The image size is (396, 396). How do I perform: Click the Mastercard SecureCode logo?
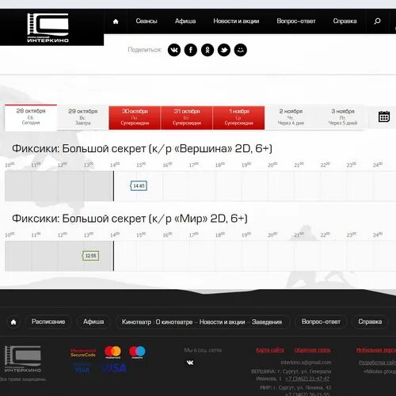(x=83, y=352)
